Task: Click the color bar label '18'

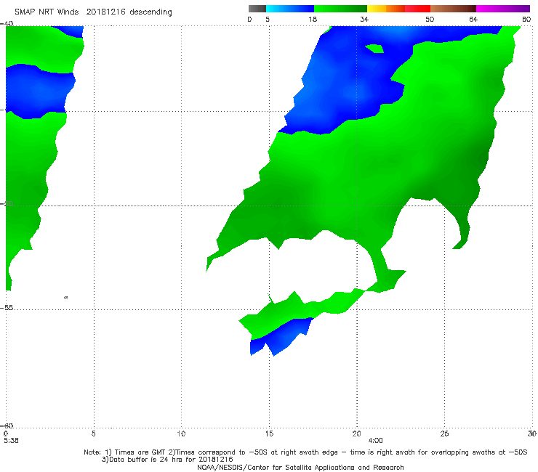Action: 313,19
